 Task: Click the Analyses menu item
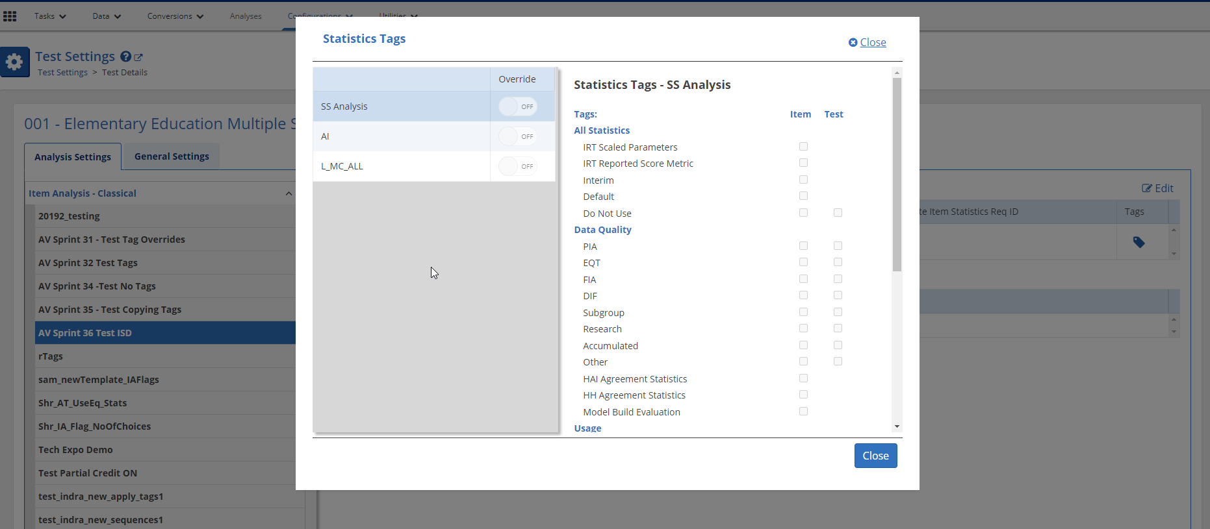point(246,16)
